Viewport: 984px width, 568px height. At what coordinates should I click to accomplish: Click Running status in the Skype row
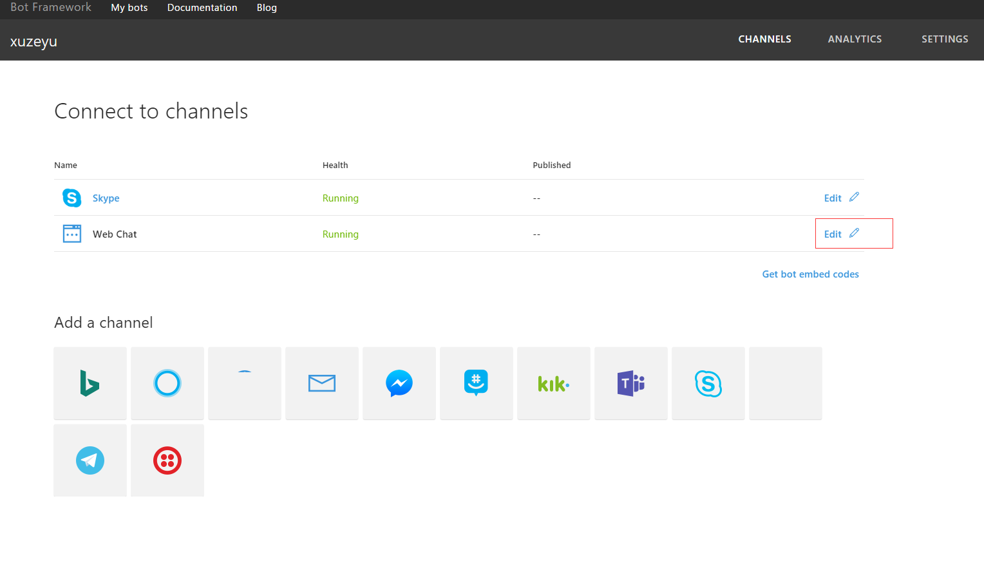click(x=341, y=198)
